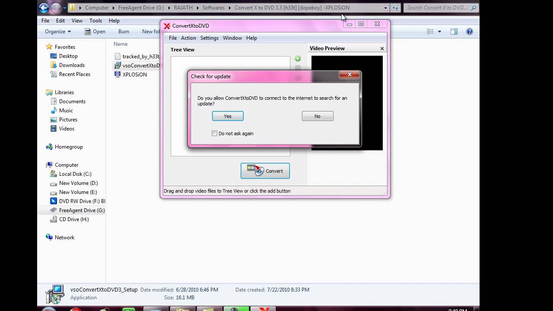The image size is (553, 311).
Task: Open ConvertXtoDVD Help menu
Action: click(x=251, y=38)
